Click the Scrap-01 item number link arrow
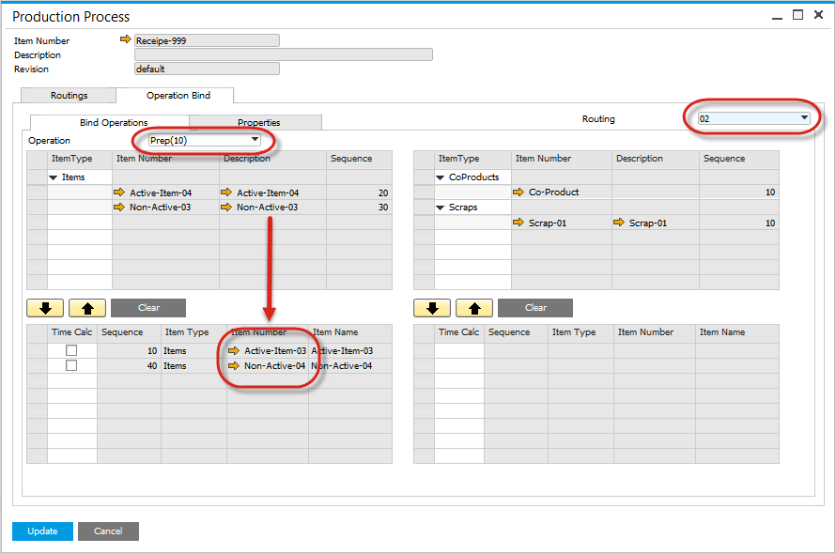 pyautogui.click(x=519, y=223)
